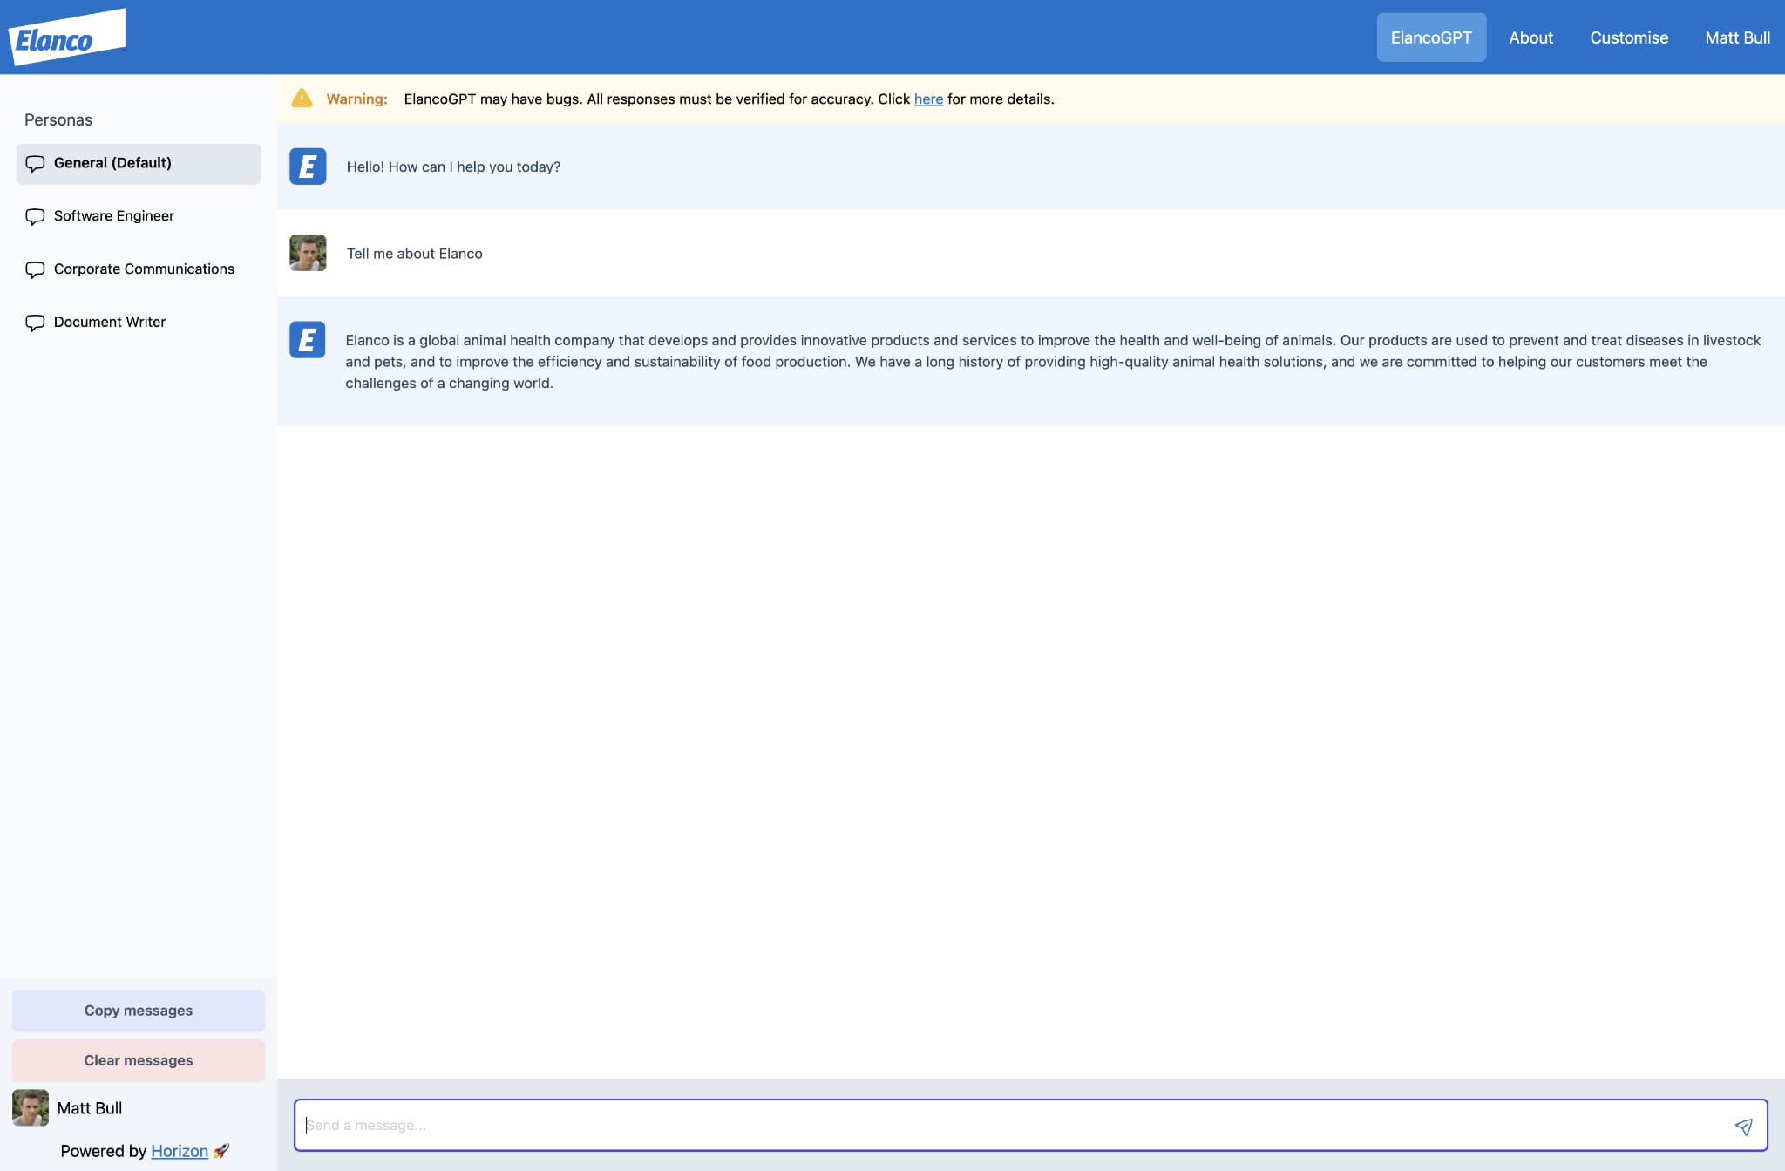Screen dimensions: 1785x1171
Task: Select the General (Default) persona
Action: tap(139, 164)
